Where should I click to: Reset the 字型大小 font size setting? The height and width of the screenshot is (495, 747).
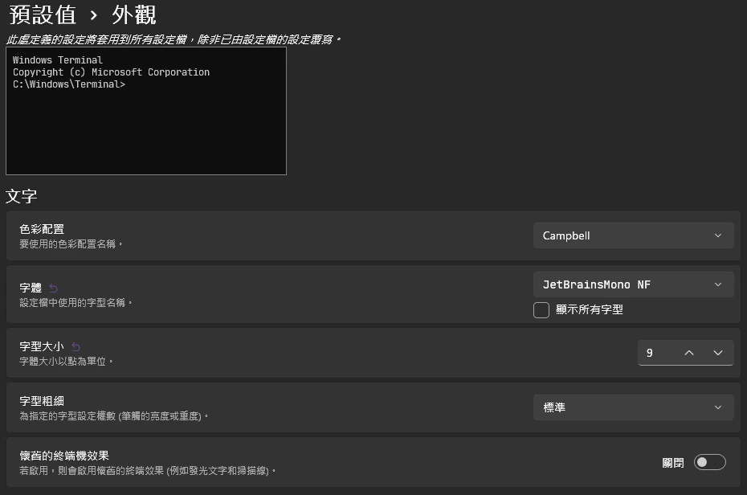(x=76, y=346)
